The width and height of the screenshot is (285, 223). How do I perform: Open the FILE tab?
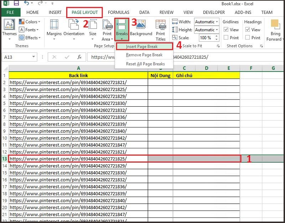tap(10, 12)
